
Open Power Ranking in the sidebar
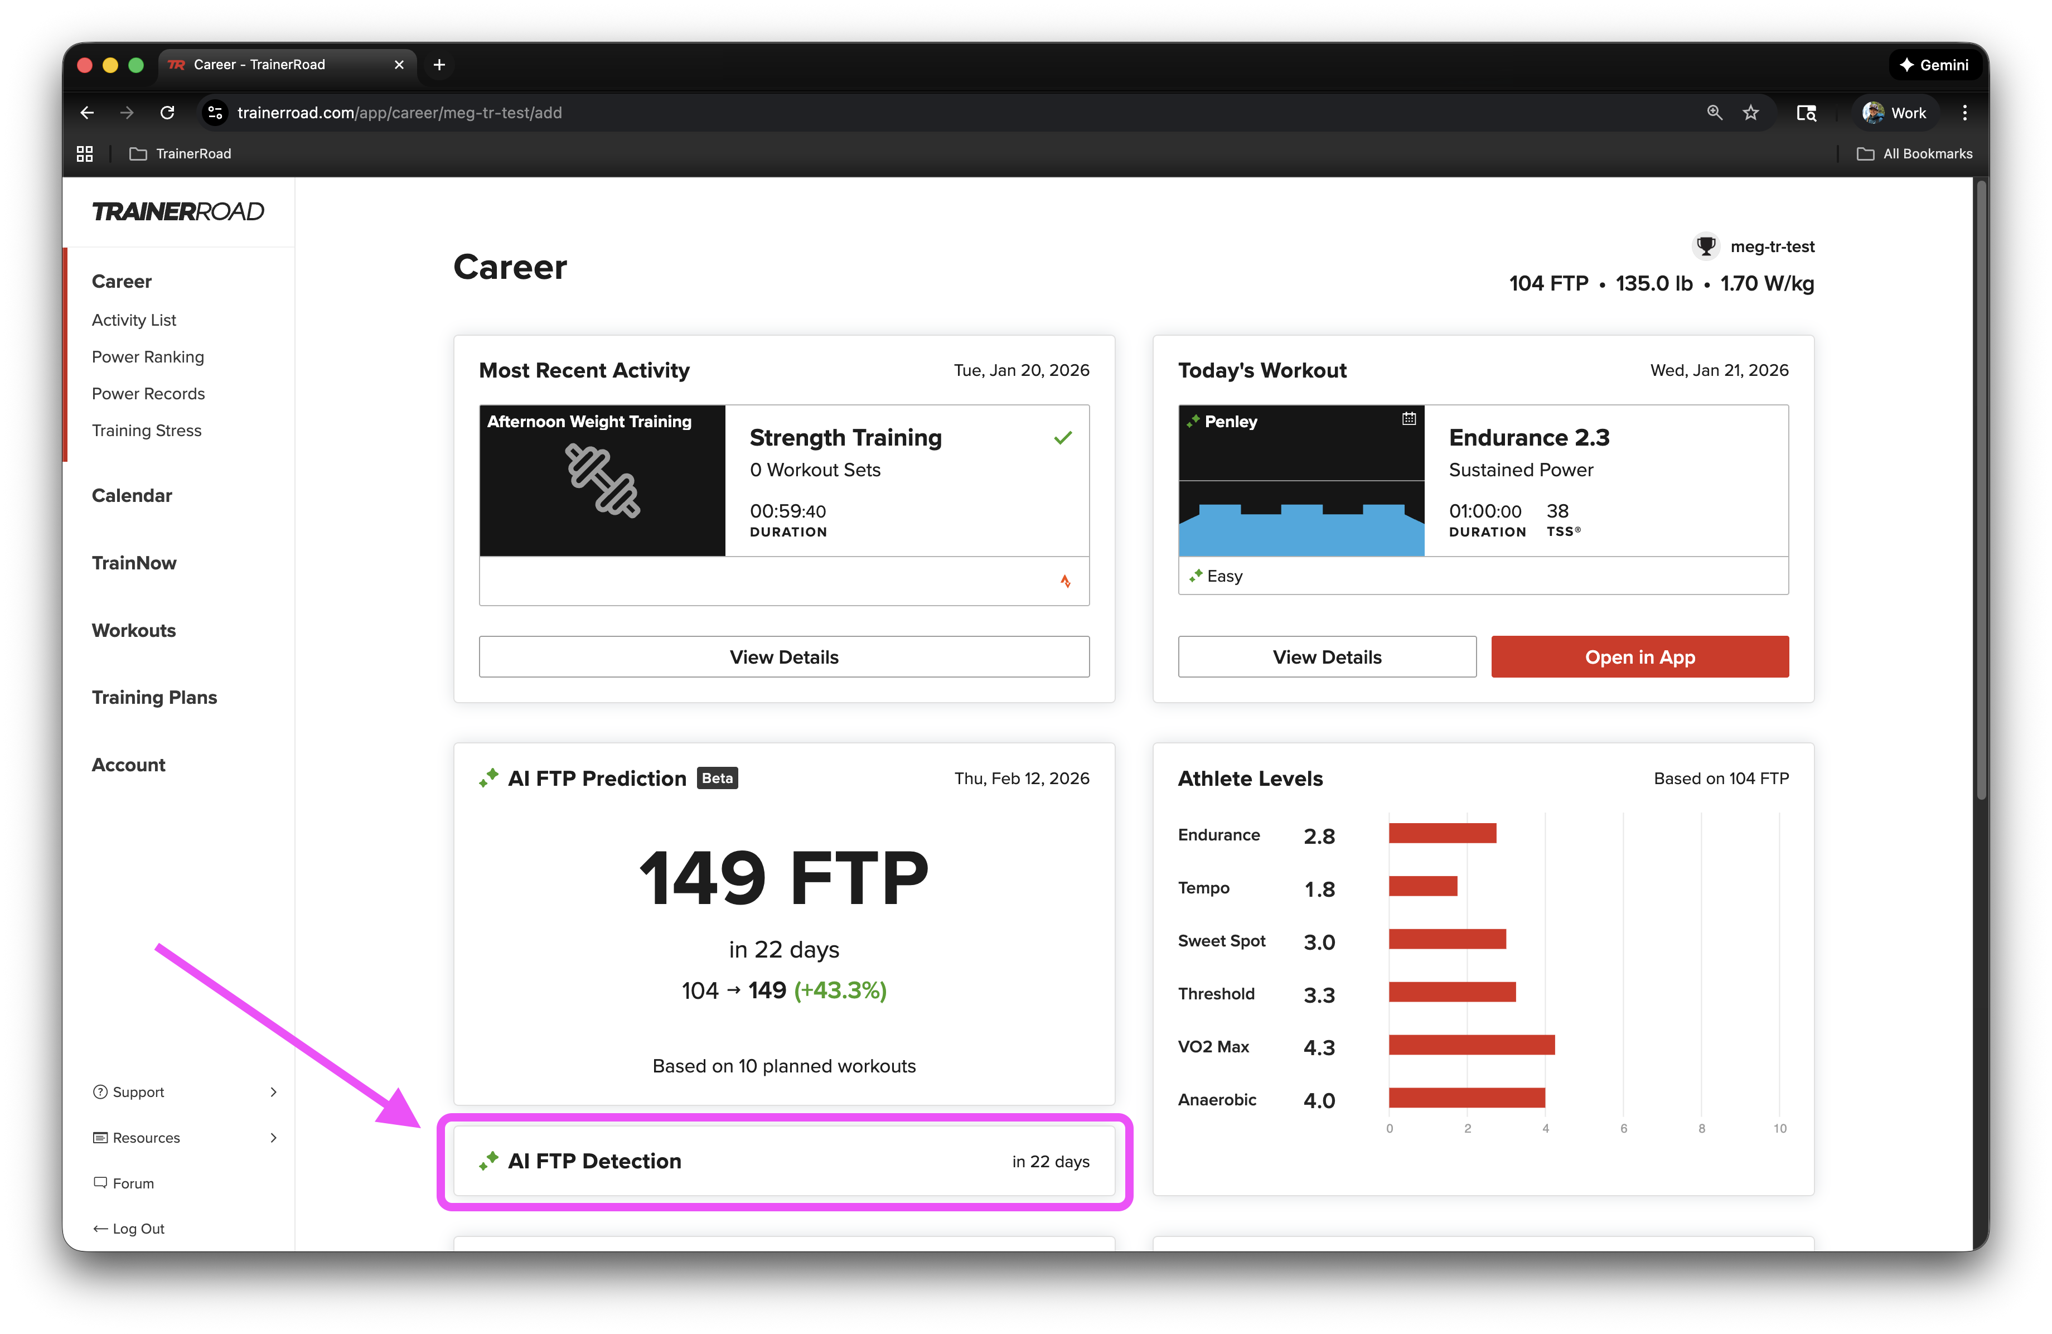[148, 357]
